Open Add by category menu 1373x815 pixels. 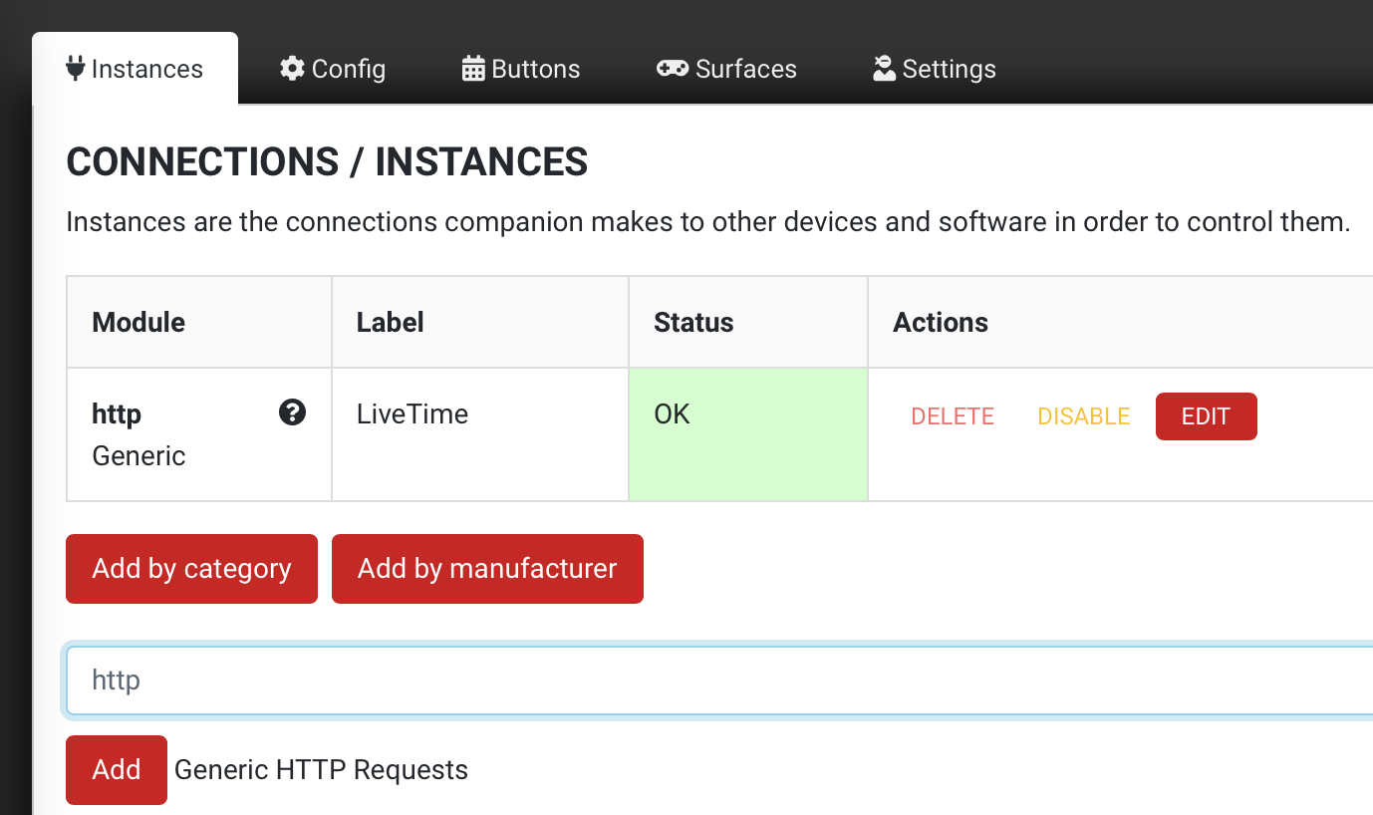[191, 569]
